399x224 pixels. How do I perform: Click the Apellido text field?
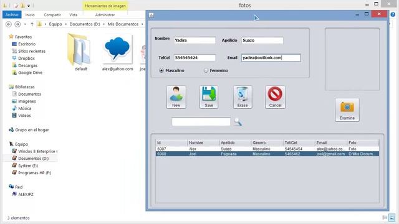pos(262,40)
